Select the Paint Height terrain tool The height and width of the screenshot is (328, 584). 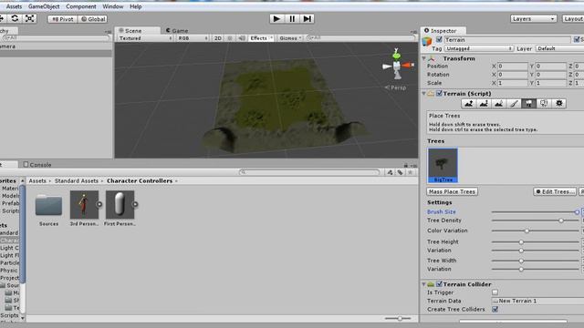(x=484, y=104)
